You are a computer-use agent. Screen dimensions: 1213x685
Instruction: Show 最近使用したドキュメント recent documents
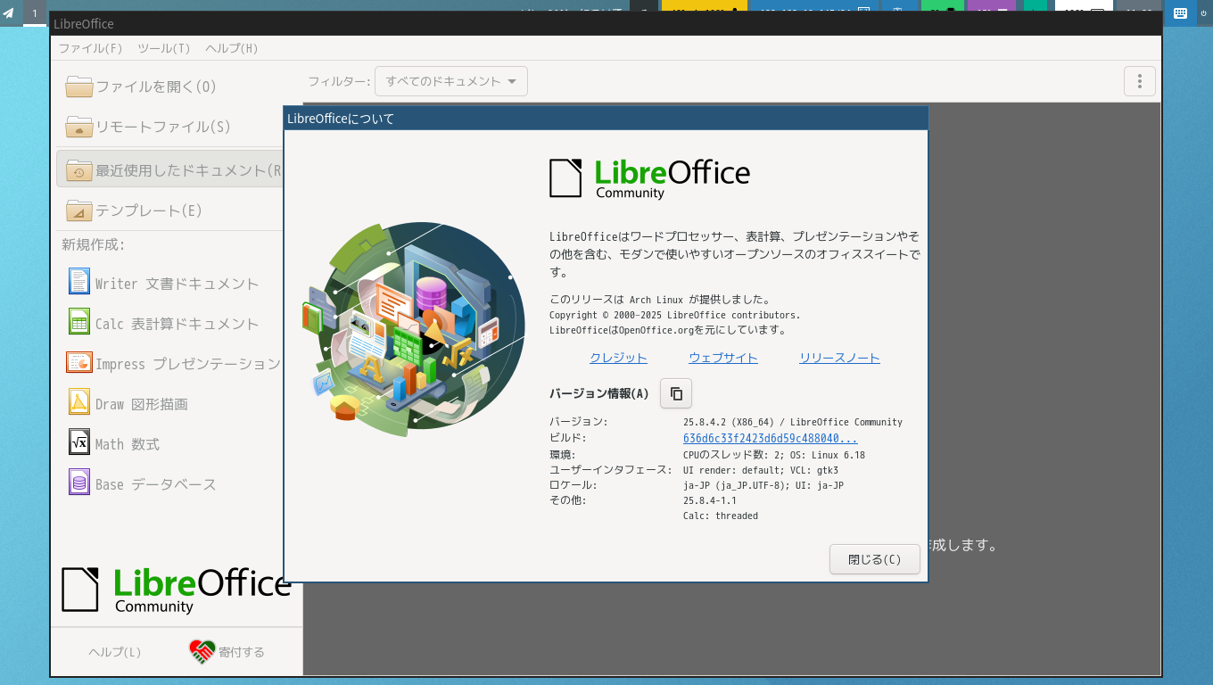click(x=169, y=169)
